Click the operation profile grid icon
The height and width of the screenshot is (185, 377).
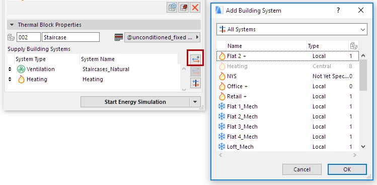[119, 37]
